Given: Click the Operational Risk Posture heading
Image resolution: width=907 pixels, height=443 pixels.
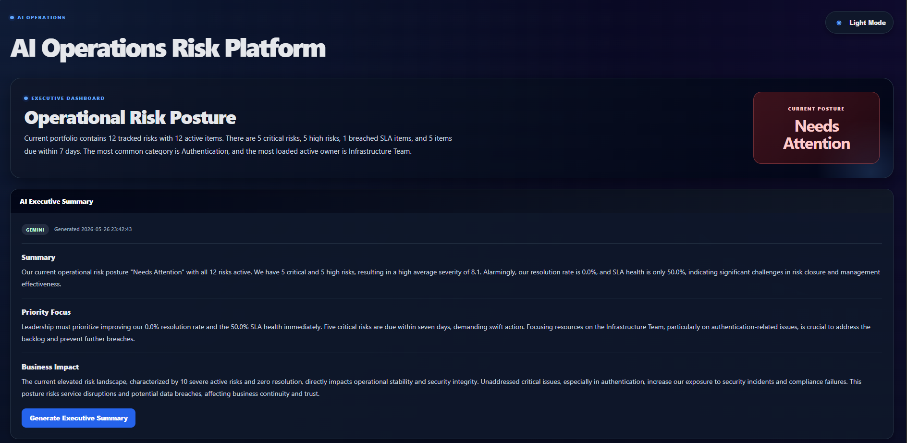Looking at the screenshot, I should [x=130, y=118].
